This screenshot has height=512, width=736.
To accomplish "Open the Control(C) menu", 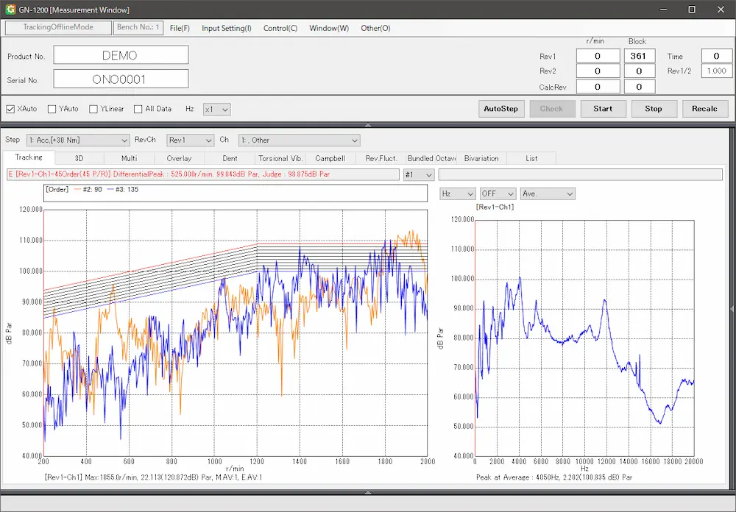I will (280, 28).
